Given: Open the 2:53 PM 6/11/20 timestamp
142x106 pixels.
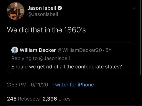Looking at the screenshot, I should pyautogui.click(x=28, y=84).
